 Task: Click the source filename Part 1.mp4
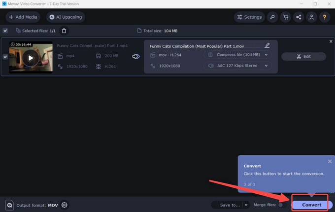point(92,46)
